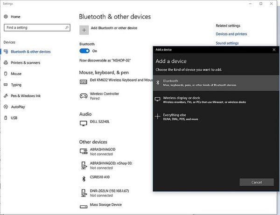Screen dimensions: 280x215
Task: Select the ABRASHIVAGOD: nShop 03: device name
Action: coord(111,163)
